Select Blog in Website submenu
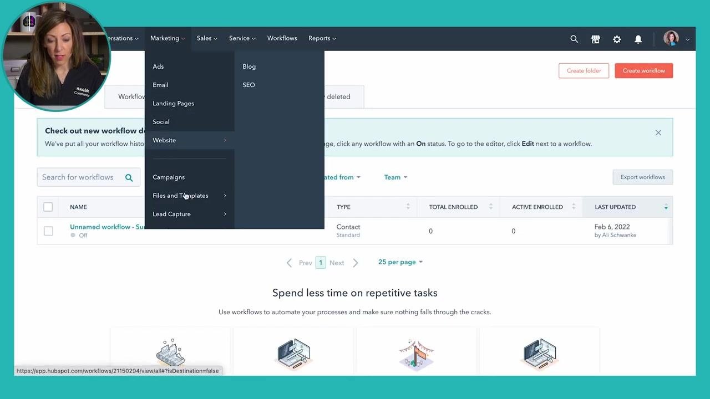Viewport: 710px width, 399px height. click(249, 66)
